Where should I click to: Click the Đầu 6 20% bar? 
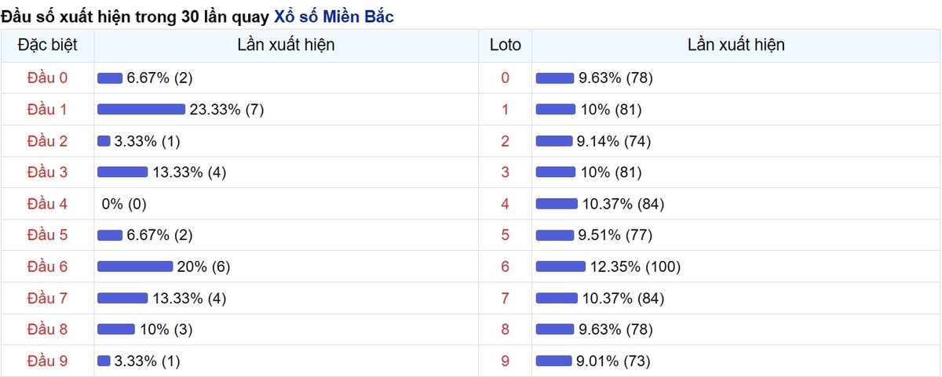(x=135, y=266)
